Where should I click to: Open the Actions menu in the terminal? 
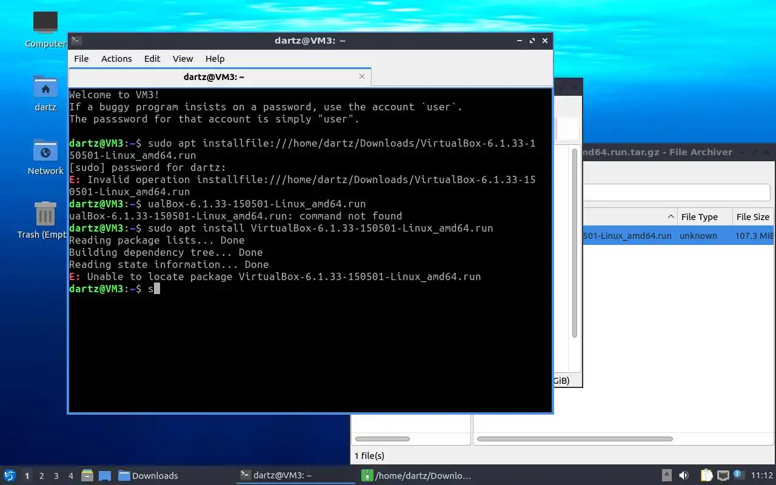116,59
